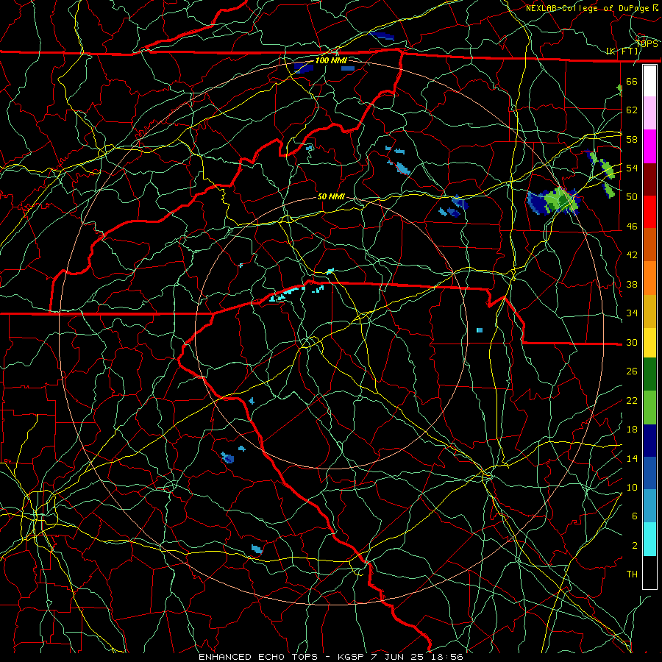Screen dimensions: 662x662
Task: Click the yellow legend swatch near 30
Action: click(649, 343)
